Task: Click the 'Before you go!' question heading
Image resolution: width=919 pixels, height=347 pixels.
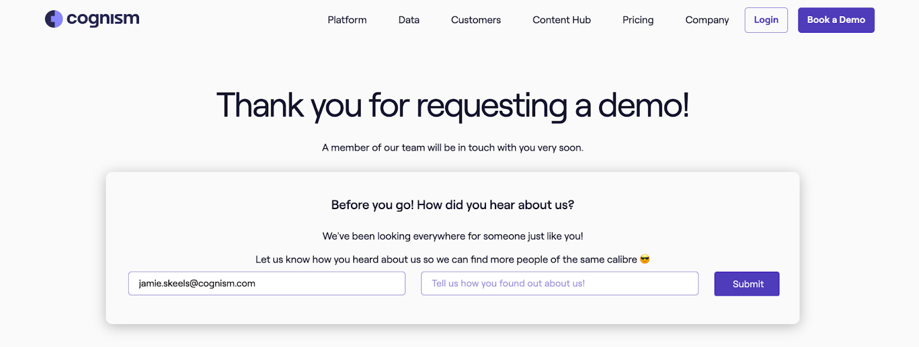Action: point(453,205)
